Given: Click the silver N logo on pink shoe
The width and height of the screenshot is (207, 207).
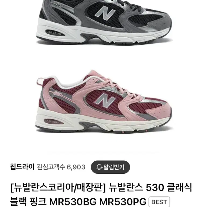Looking at the screenshot, I should pyautogui.click(x=105, y=100).
